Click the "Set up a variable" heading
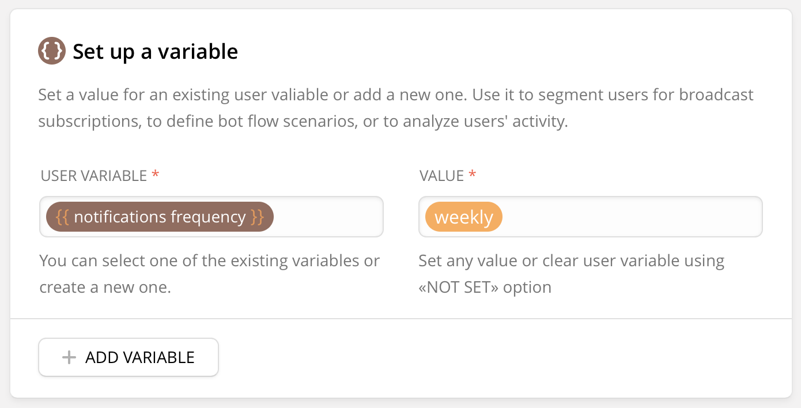The image size is (801, 408). (155, 52)
